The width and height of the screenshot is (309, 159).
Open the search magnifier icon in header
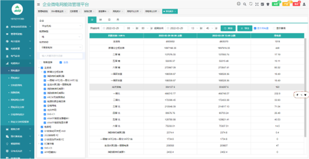pos(244,4)
